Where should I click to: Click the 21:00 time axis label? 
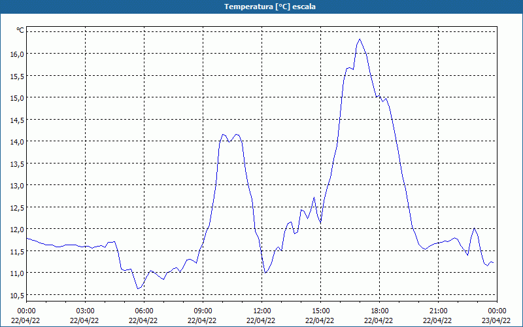coord(438,311)
